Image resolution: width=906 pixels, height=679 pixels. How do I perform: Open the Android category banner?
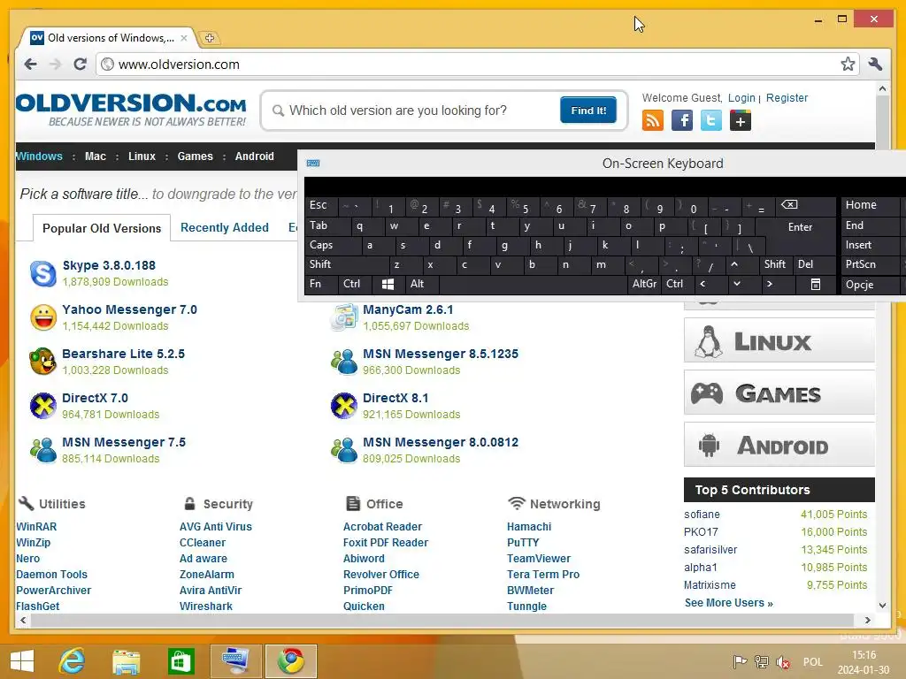(x=779, y=445)
